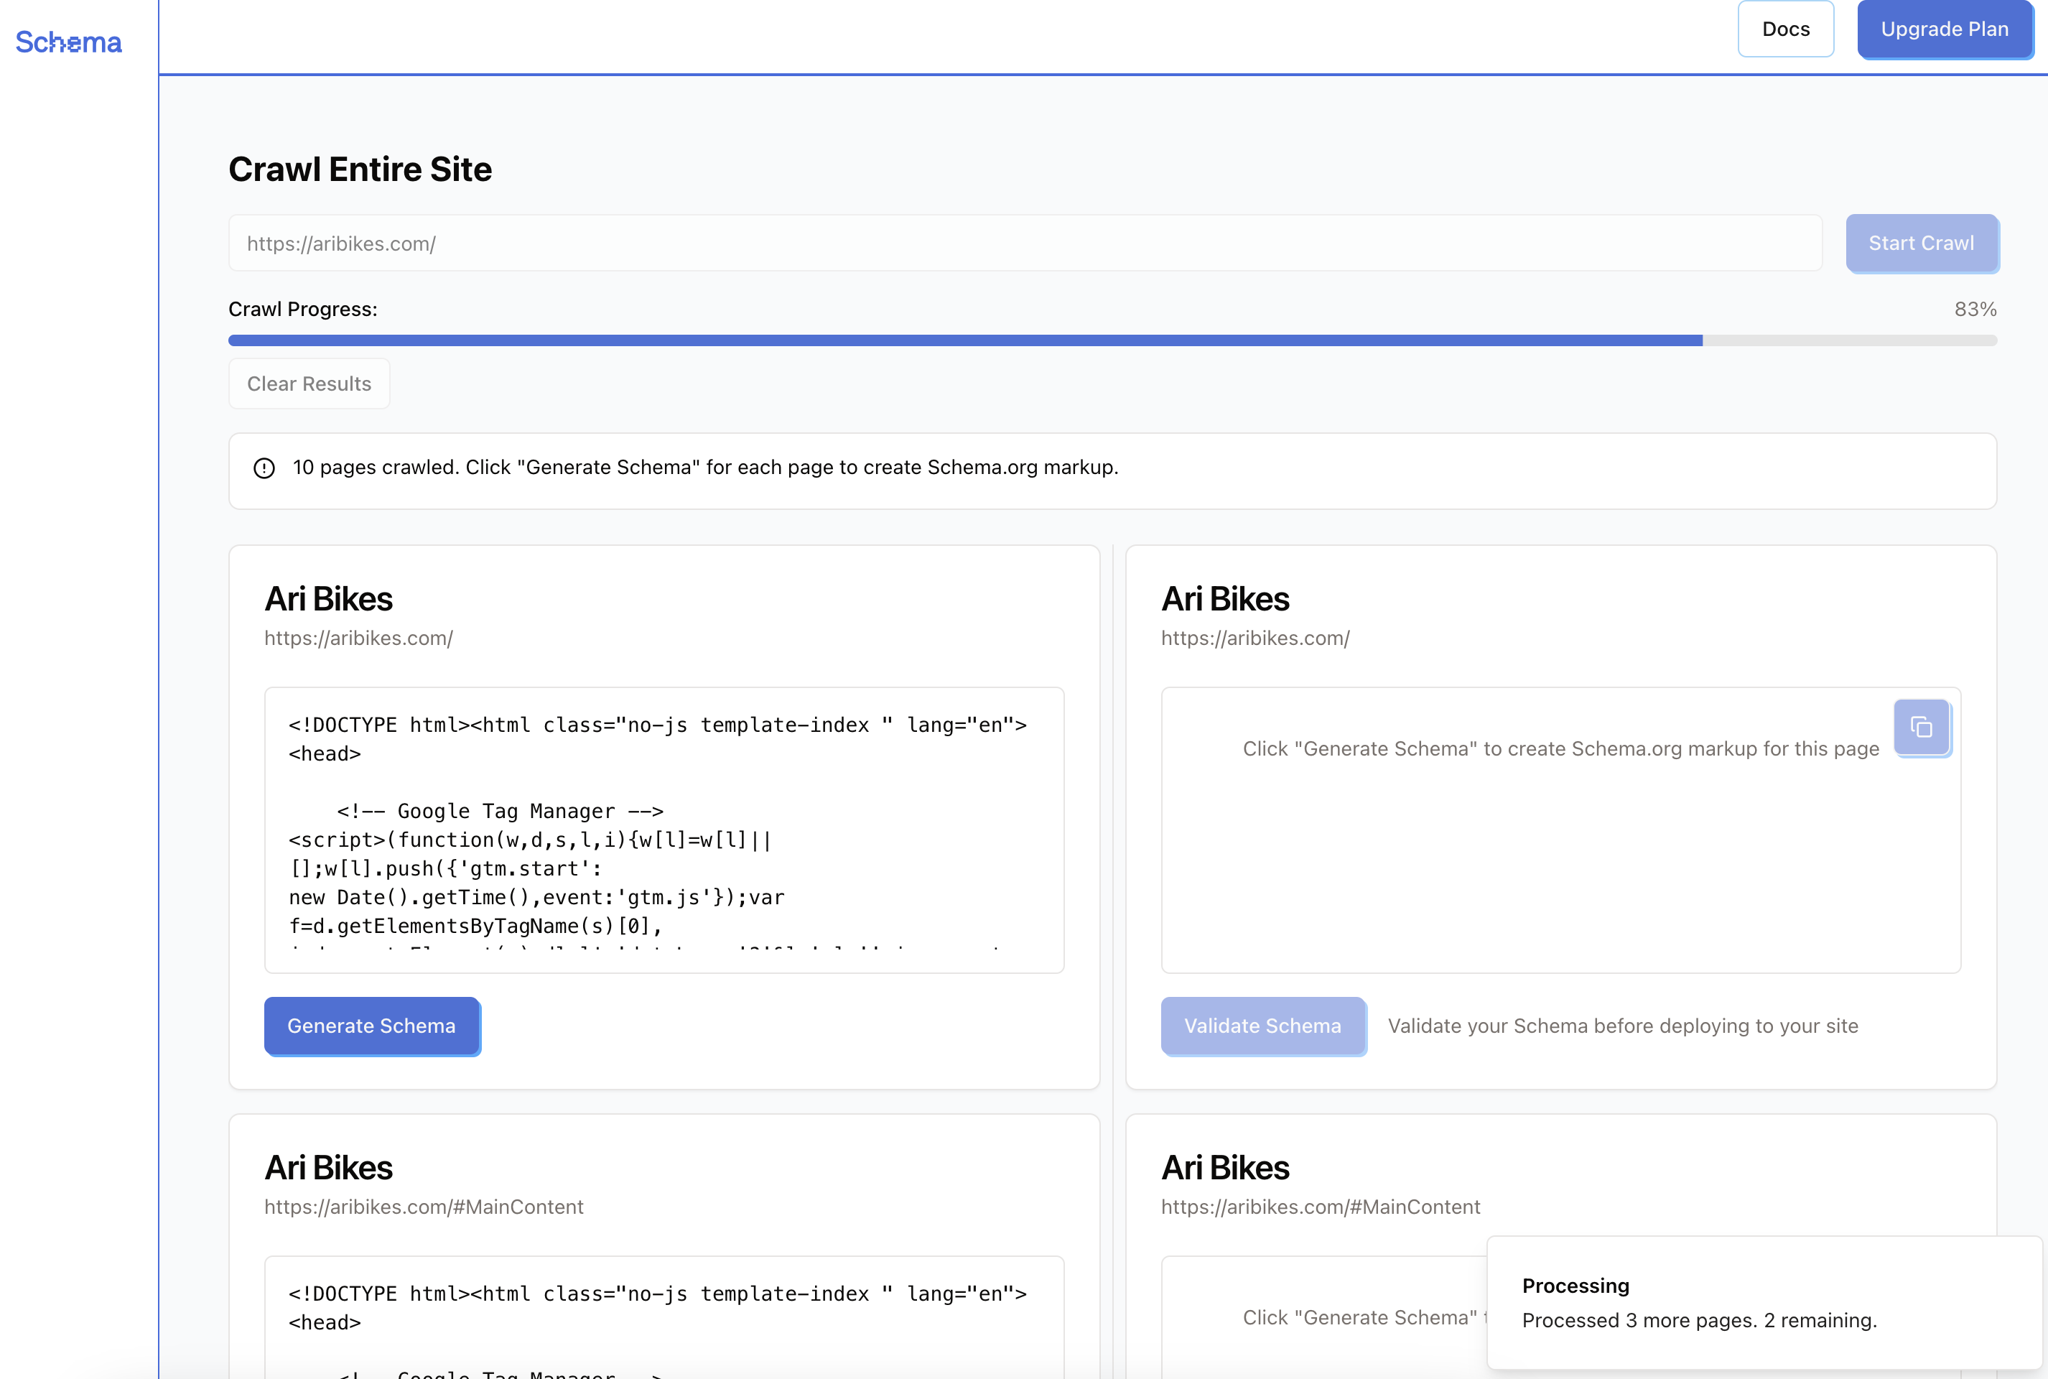This screenshot has height=1379, width=2048.
Task: Click the first right card's https://aribikes.com/ URL
Action: [1255, 639]
